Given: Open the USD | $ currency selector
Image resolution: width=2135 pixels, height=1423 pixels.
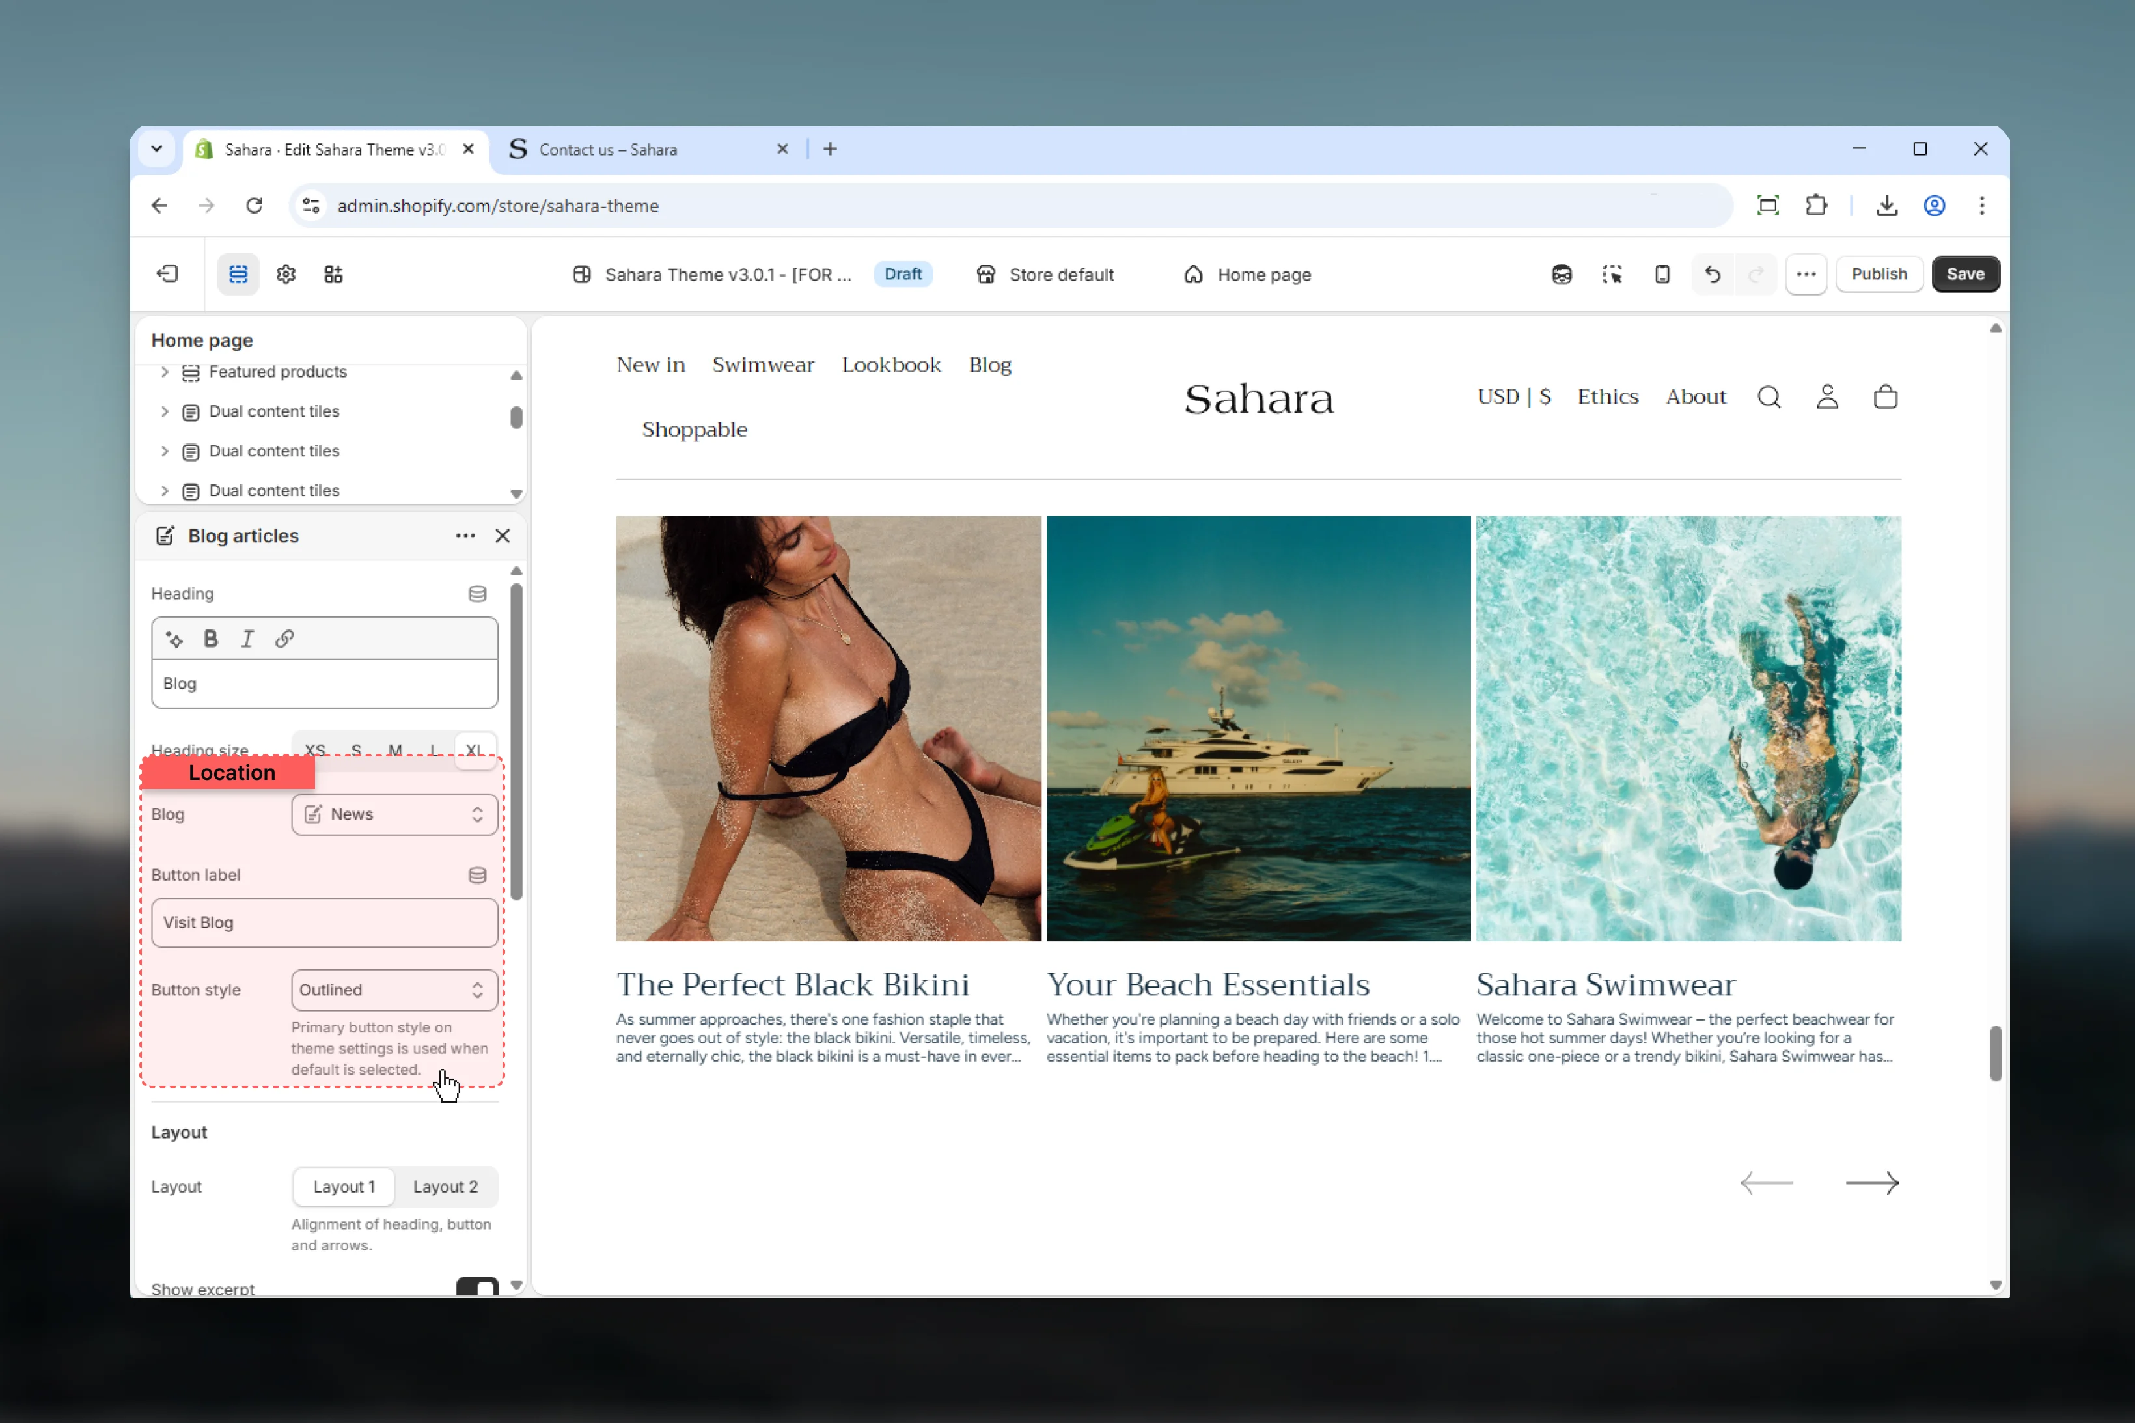Looking at the screenshot, I should (1513, 396).
